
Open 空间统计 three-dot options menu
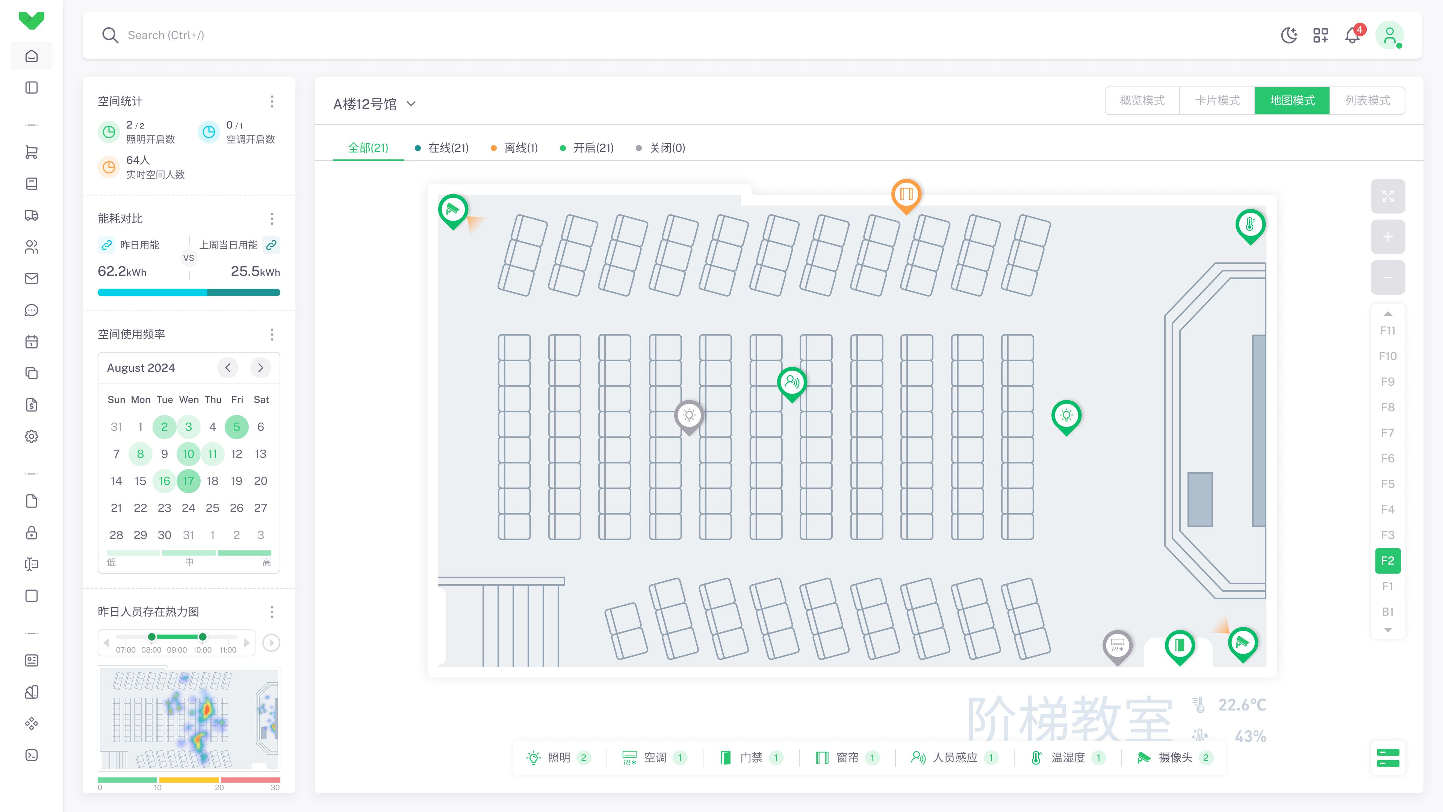[272, 101]
